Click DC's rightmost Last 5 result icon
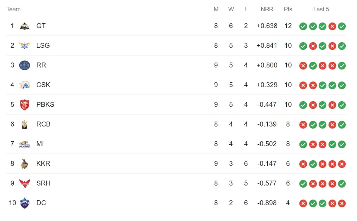The width and height of the screenshot is (357, 221). (x=342, y=203)
